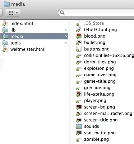Click the collisiontiles-16x16.png icon

coord(79,56)
